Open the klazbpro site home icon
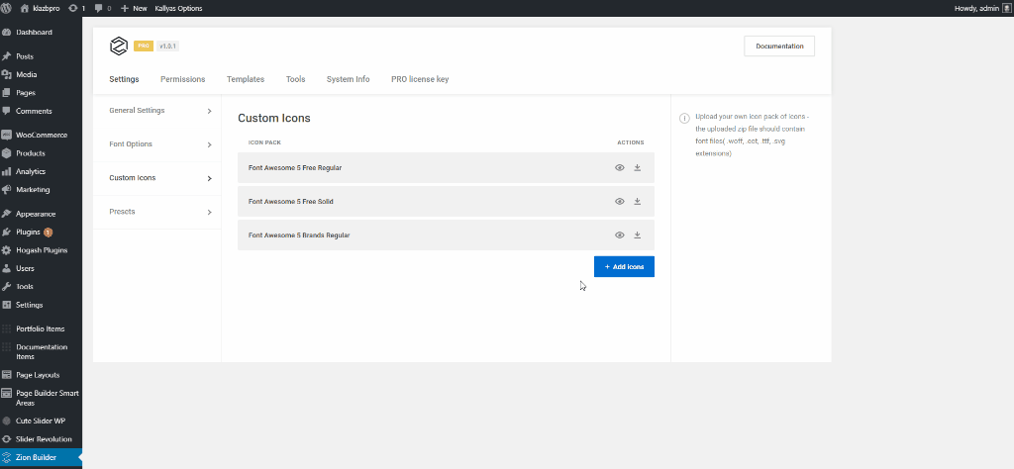Screen dimensions: 1014x469 click(25, 8)
